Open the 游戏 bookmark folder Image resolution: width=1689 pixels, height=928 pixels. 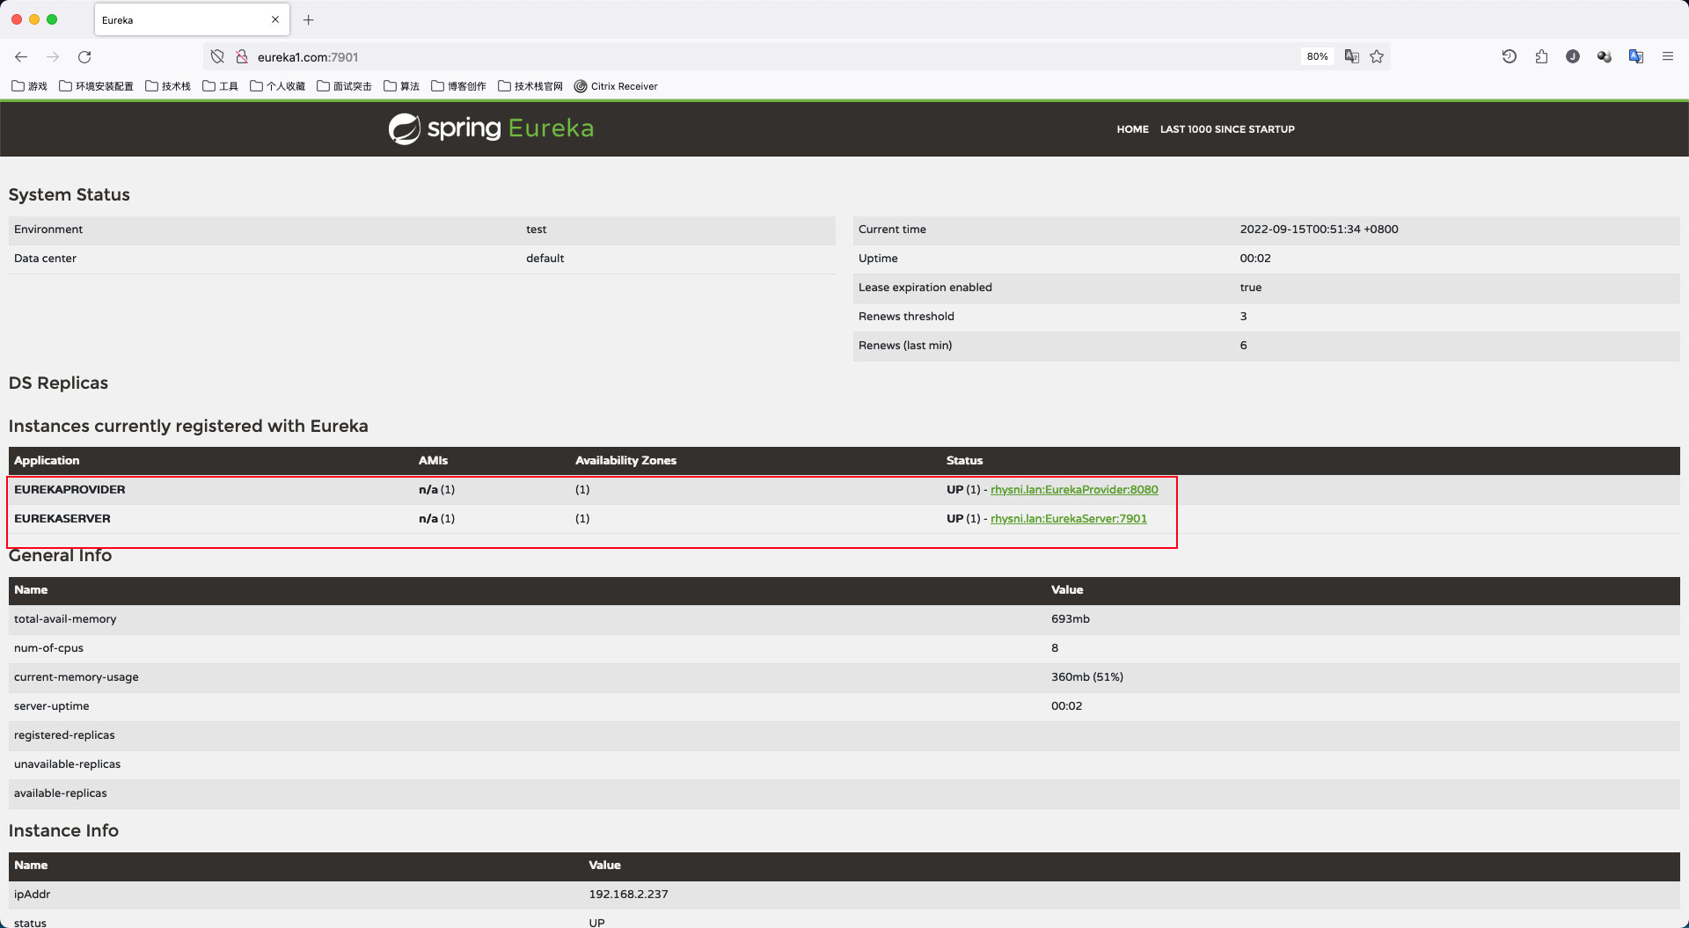point(29,86)
